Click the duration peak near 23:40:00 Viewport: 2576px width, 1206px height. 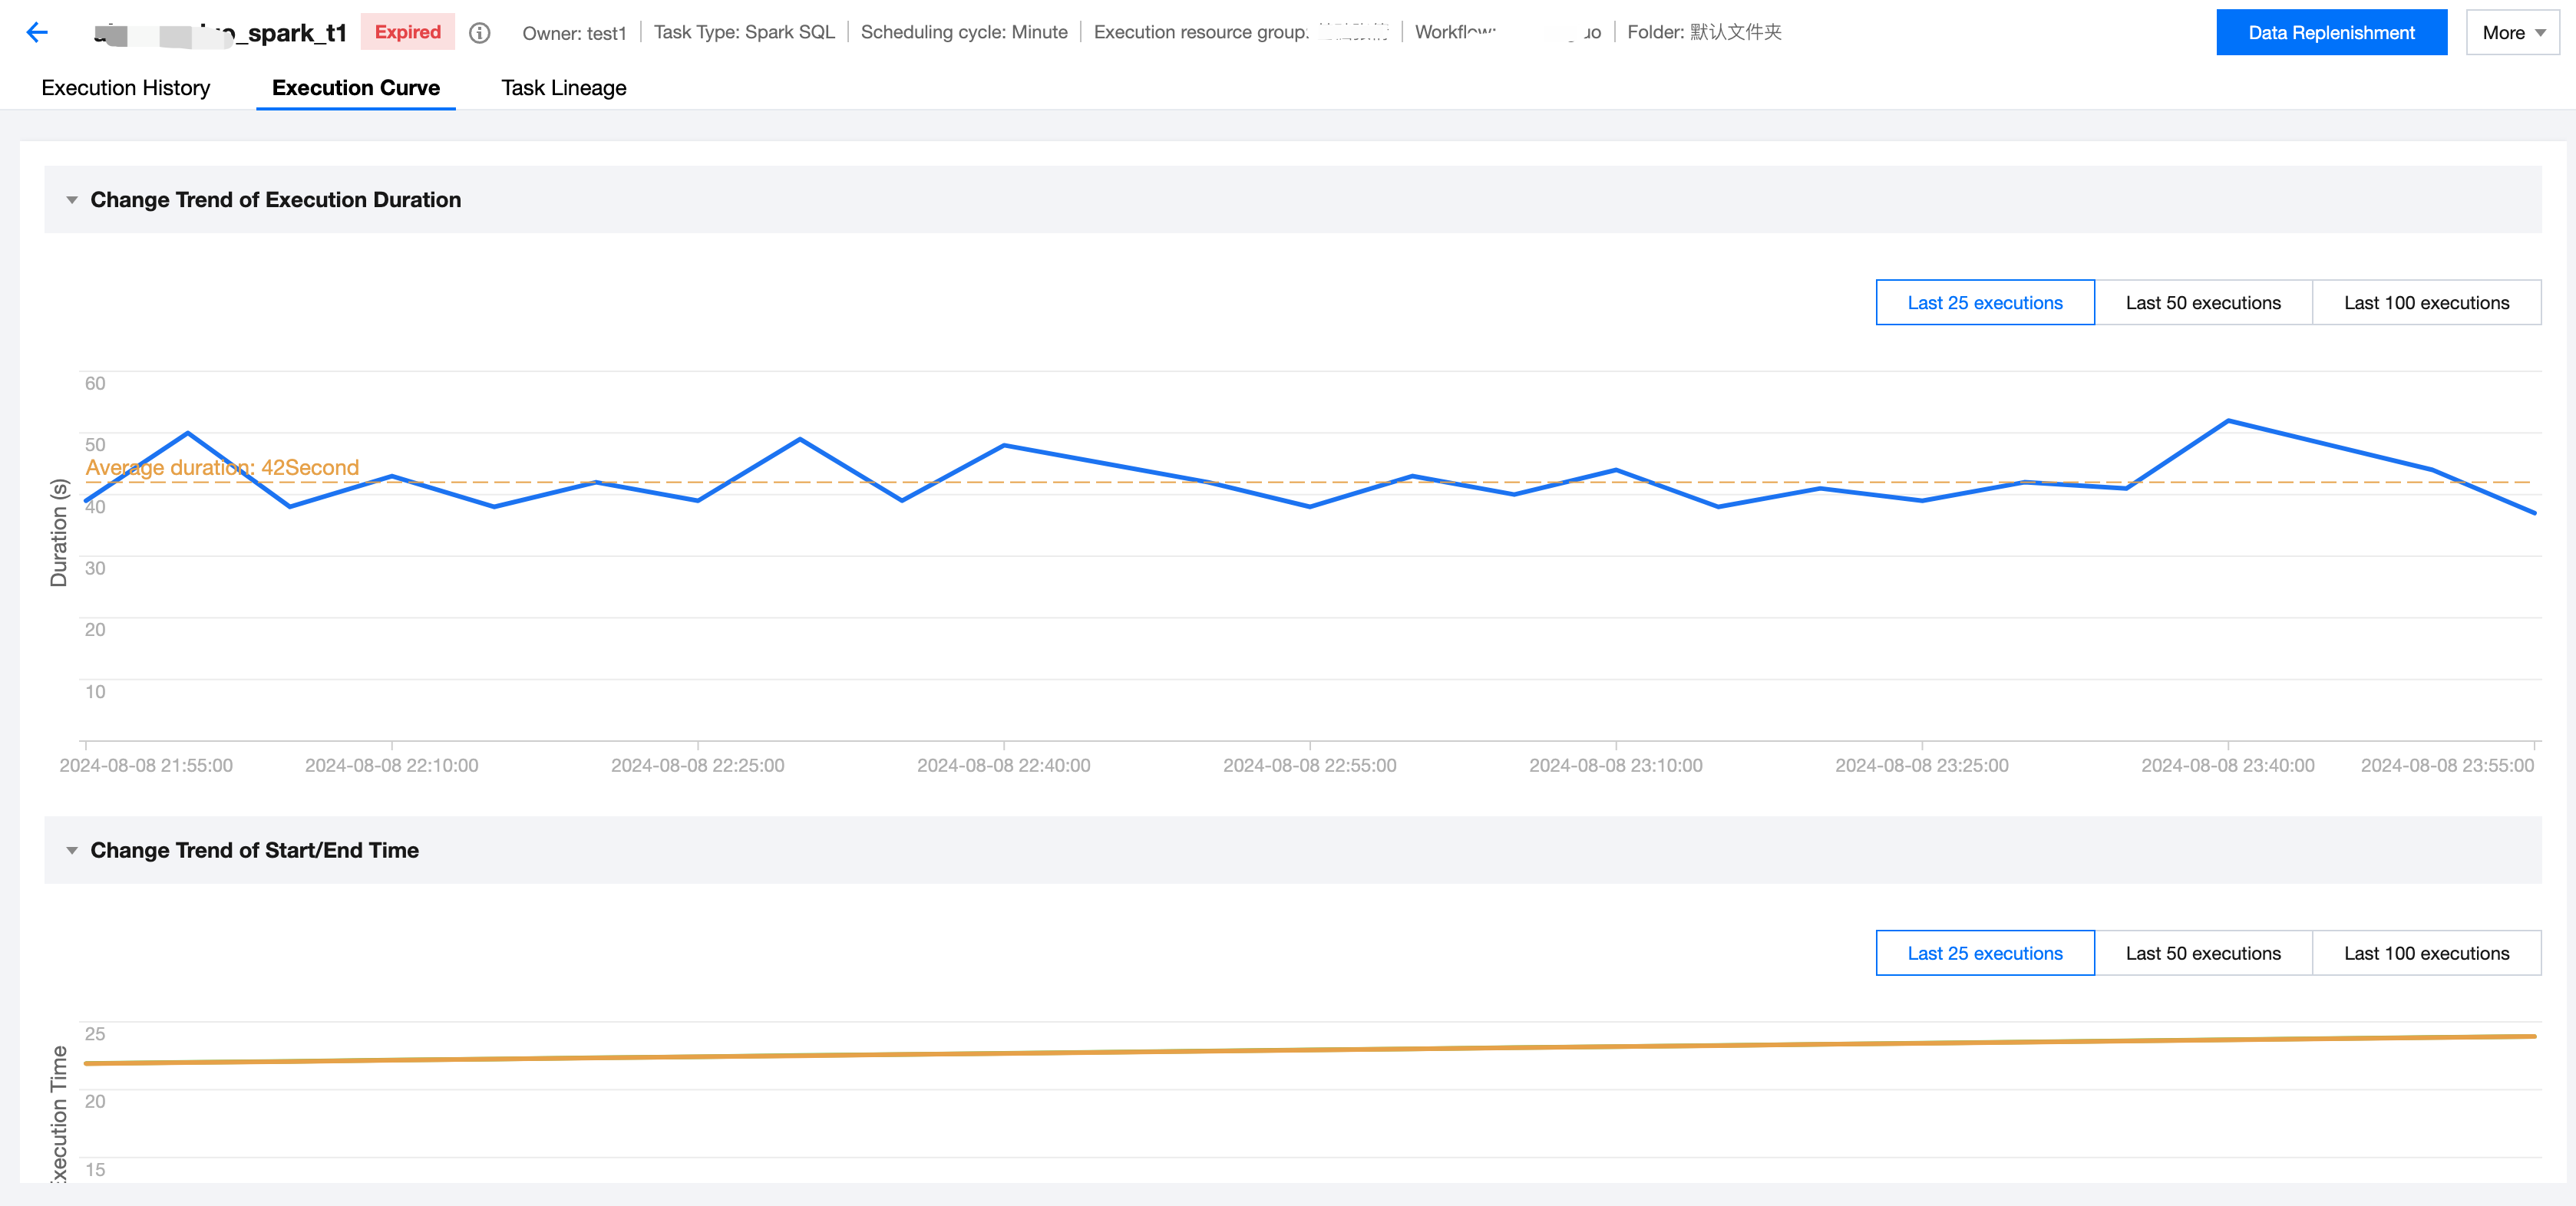click(x=2228, y=420)
